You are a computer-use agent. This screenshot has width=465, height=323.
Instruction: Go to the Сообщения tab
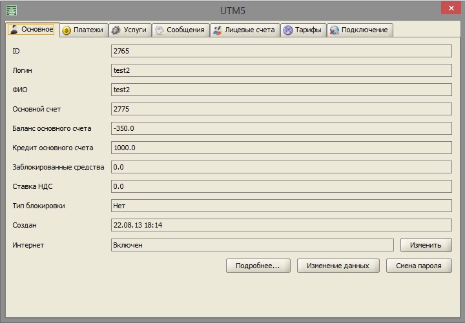pos(181,30)
